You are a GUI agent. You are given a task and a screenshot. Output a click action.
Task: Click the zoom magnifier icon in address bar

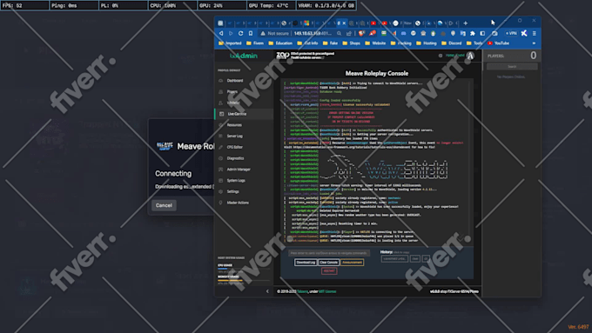339,33
